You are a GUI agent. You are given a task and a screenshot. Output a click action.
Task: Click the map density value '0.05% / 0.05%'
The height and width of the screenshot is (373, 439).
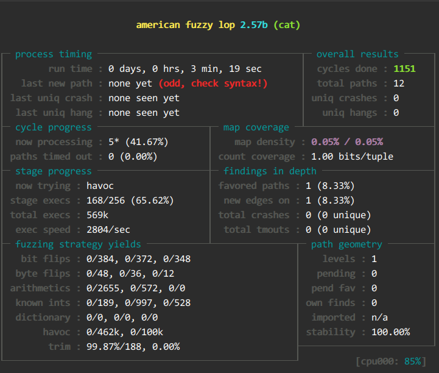[347, 142]
